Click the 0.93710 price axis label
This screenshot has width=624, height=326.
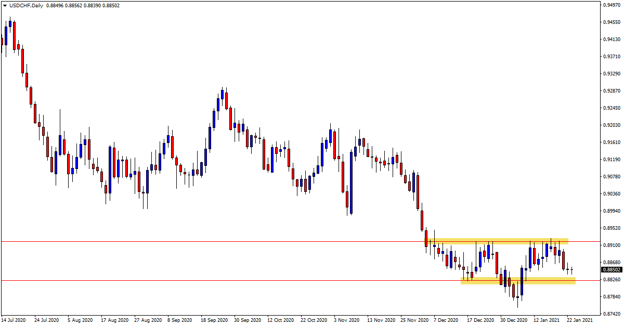[x=612, y=57]
